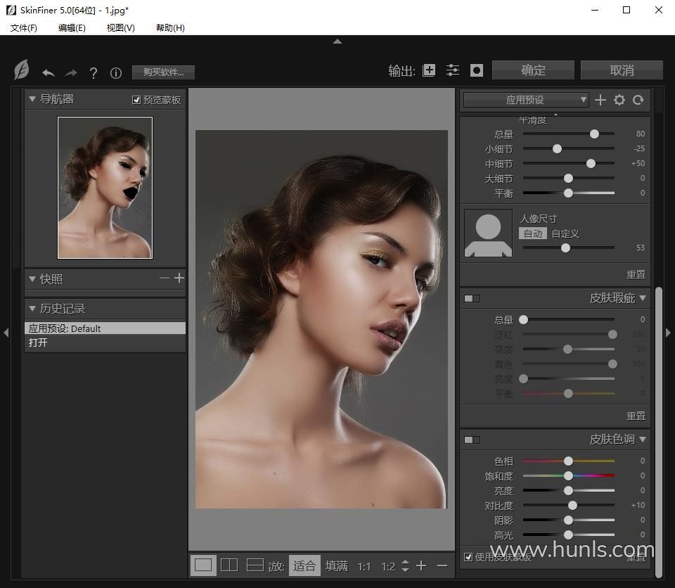Click the output mask icon
The image size is (675, 588).
pyautogui.click(x=477, y=70)
